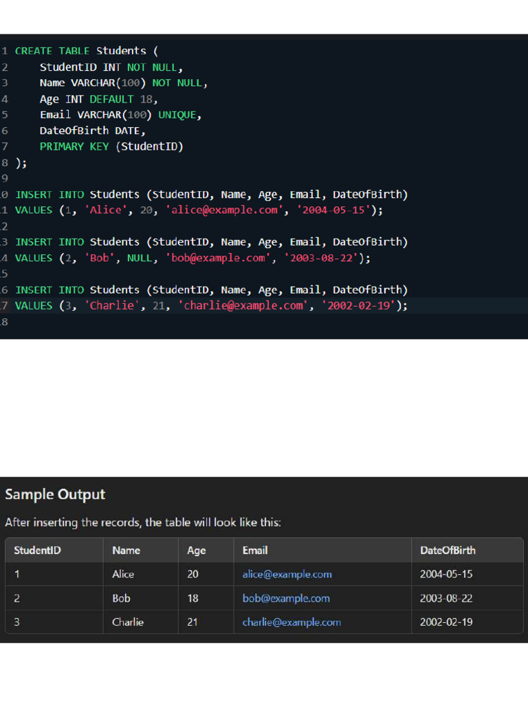Open the charlie@example.com email link
Screen dimensions: 528x704
(291, 622)
